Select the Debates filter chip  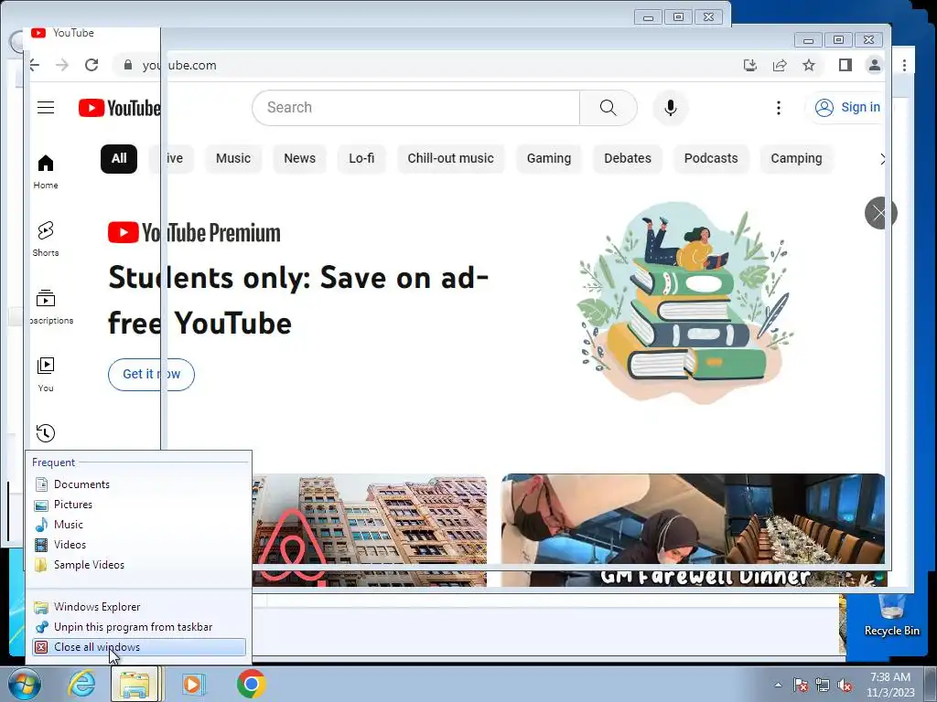click(628, 159)
